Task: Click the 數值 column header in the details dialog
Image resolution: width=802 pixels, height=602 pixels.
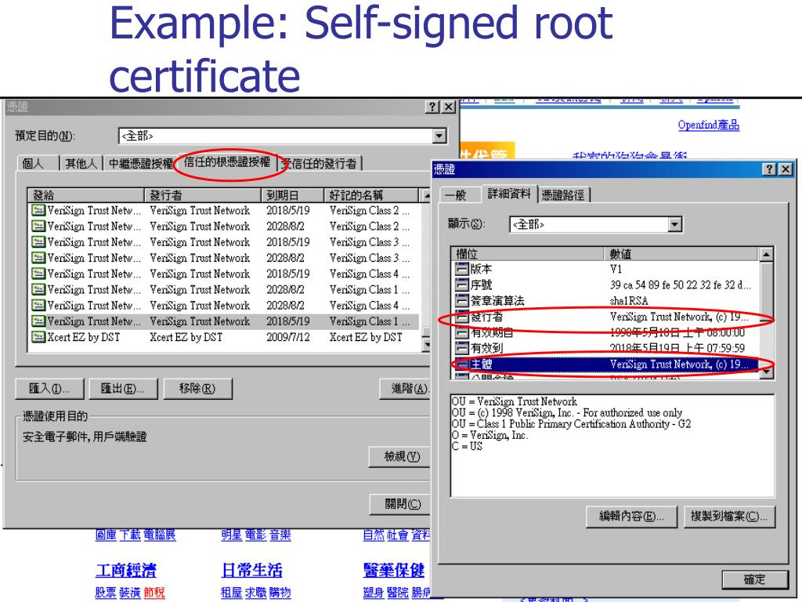Action: [x=682, y=253]
